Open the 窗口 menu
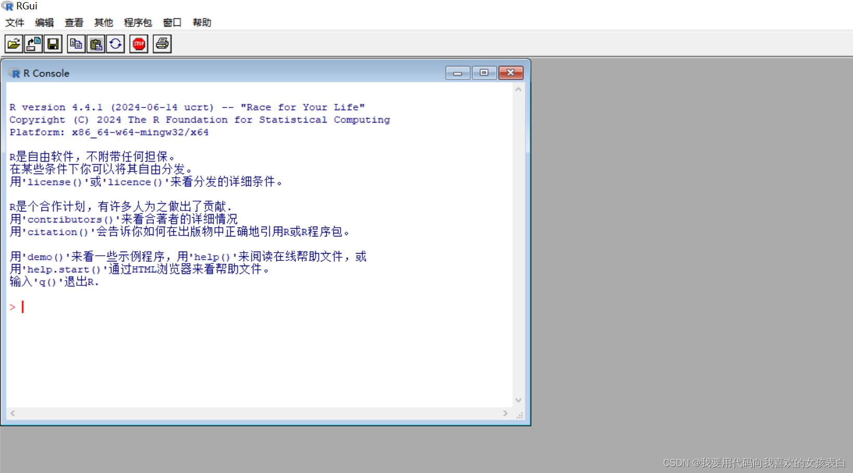 coord(172,22)
